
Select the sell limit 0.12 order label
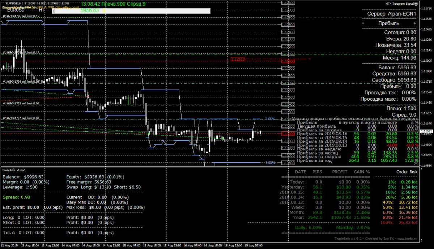pos(21,52)
